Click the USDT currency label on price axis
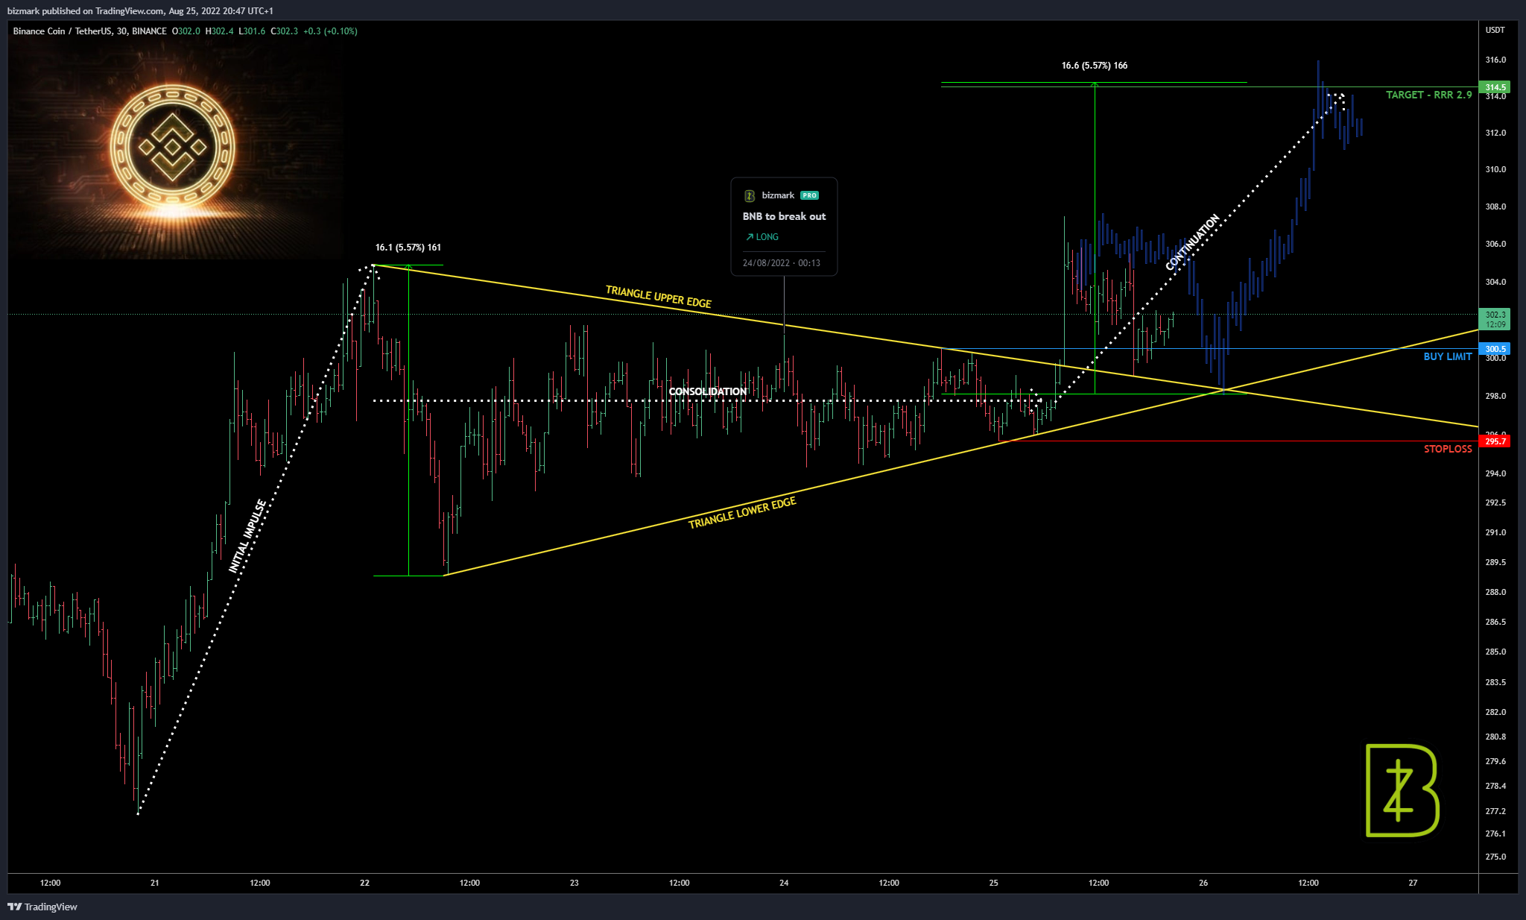The image size is (1526, 920). pyautogui.click(x=1495, y=31)
